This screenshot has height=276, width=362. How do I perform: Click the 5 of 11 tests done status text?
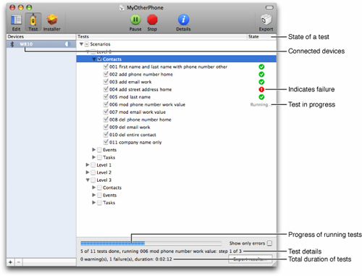click(161, 251)
